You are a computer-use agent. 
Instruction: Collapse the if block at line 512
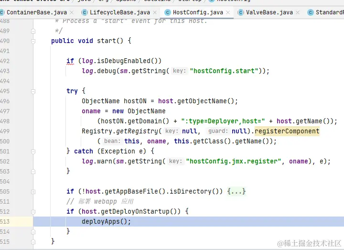33,212
